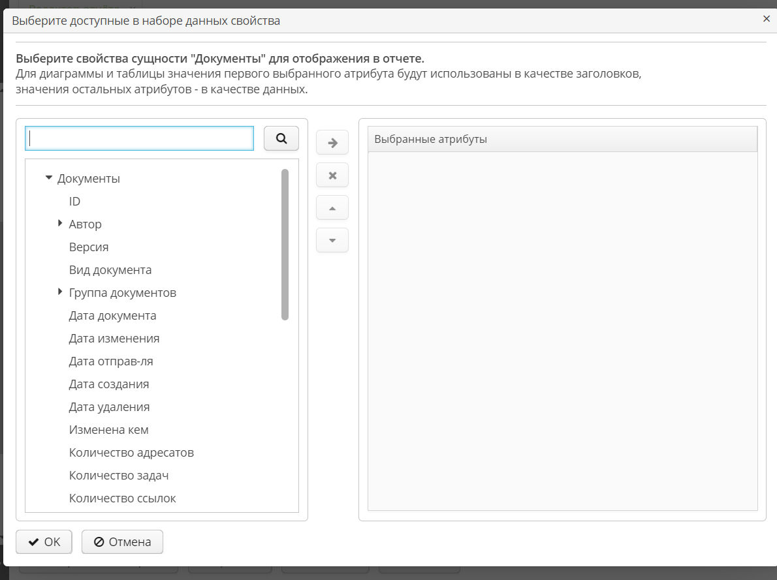This screenshot has width=777, height=580.
Task: Select Количество адресатов attribute
Action: tap(131, 453)
